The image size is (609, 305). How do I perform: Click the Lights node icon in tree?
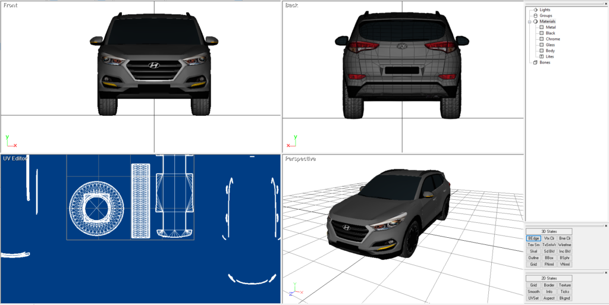(x=535, y=10)
